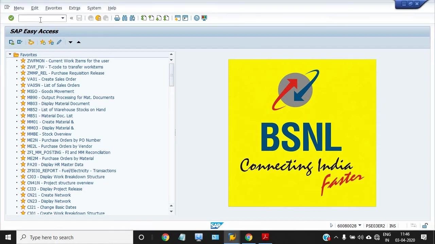Screen dimensions: 435x244
Task: Open the System menu
Action: coord(94,8)
